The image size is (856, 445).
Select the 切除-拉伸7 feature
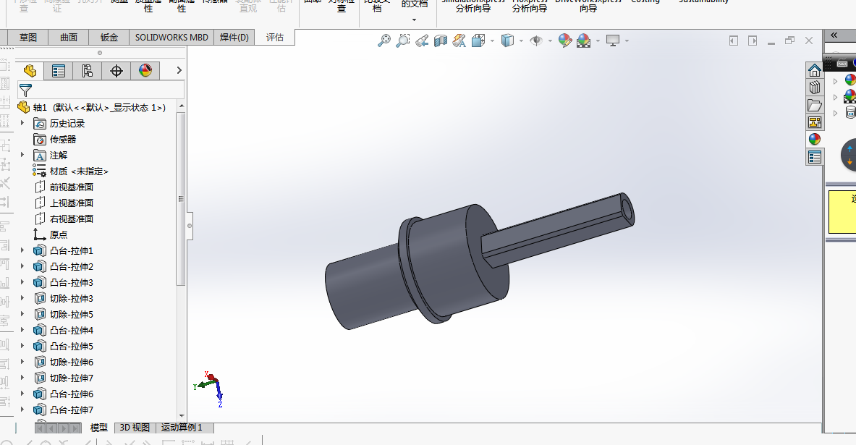(72, 378)
